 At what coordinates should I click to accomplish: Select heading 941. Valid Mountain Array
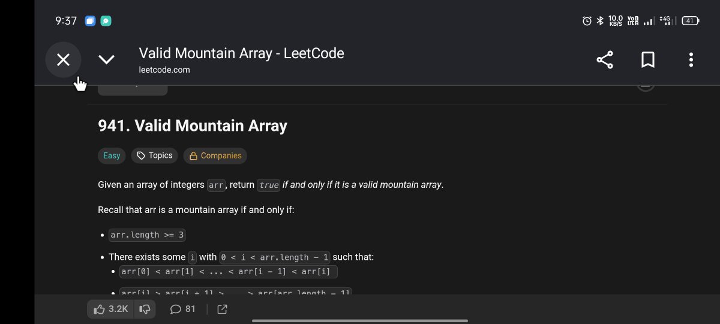[193, 125]
